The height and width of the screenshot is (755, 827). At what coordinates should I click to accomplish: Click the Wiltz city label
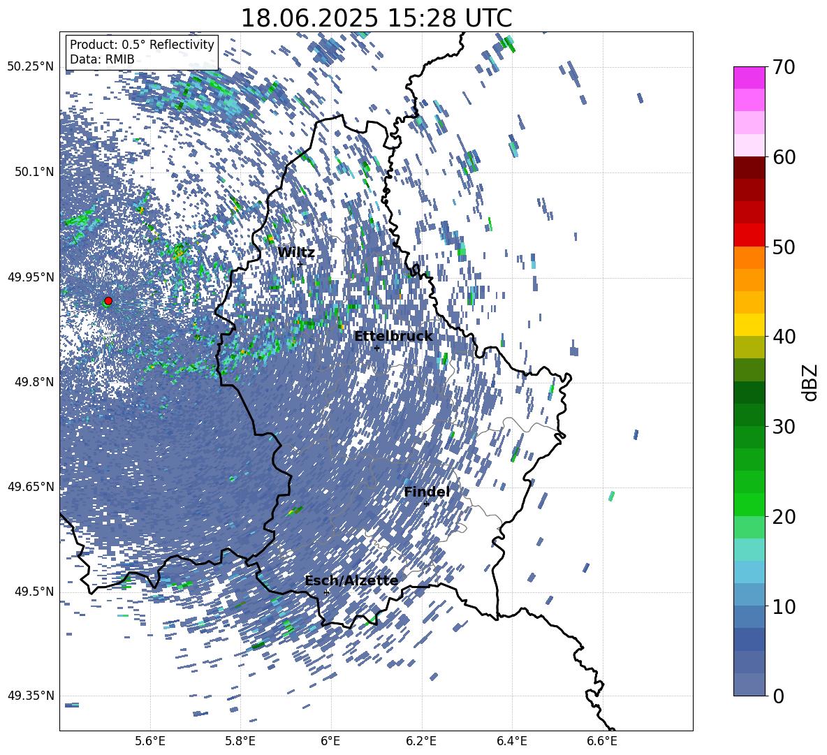click(296, 253)
